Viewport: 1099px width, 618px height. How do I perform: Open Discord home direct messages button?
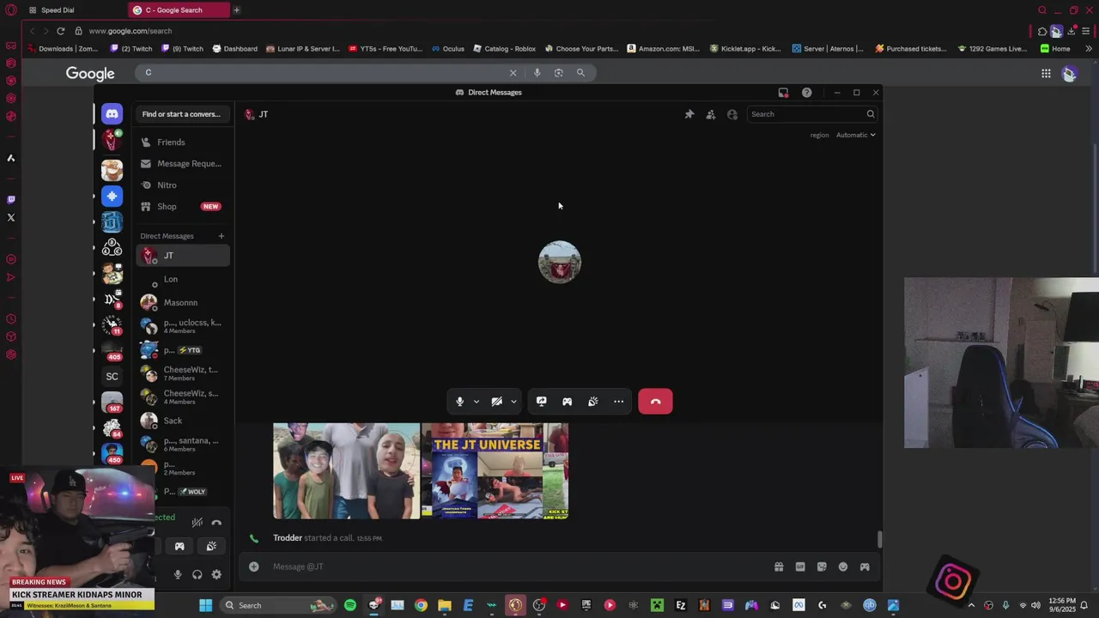click(112, 114)
